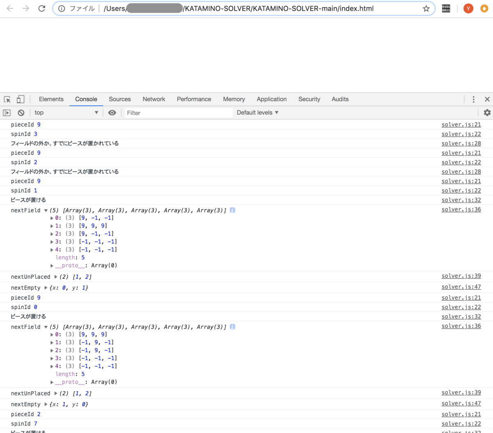The width and height of the screenshot is (493, 433).
Task: Clear the console with the ban icon
Action: tap(21, 113)
